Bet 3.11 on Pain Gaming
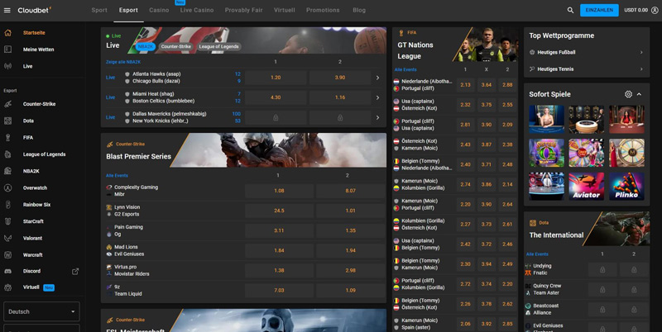Viewport: 662px width, 332px height. (279, 230)
